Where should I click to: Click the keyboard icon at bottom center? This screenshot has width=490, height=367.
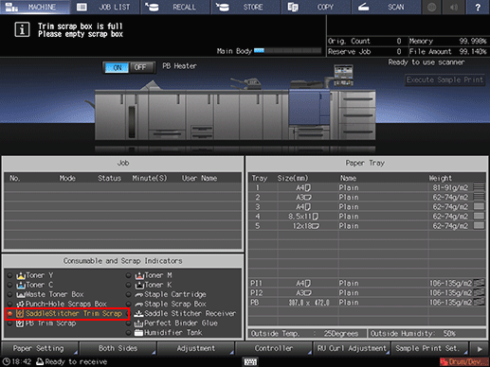[250, 361]
